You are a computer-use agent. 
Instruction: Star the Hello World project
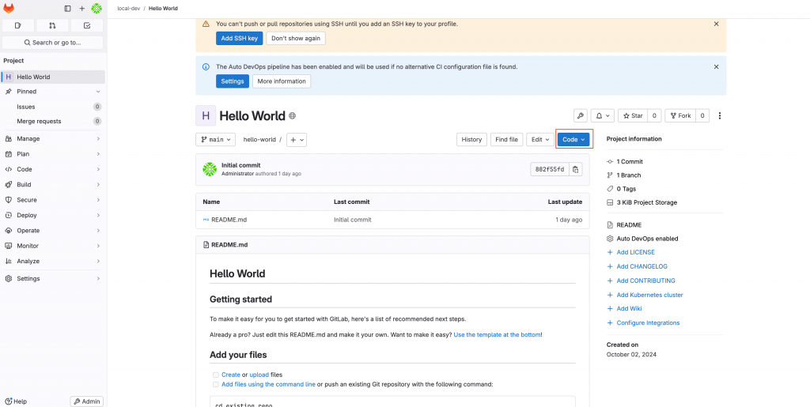633,115
